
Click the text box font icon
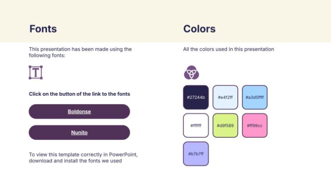[35, 73]
